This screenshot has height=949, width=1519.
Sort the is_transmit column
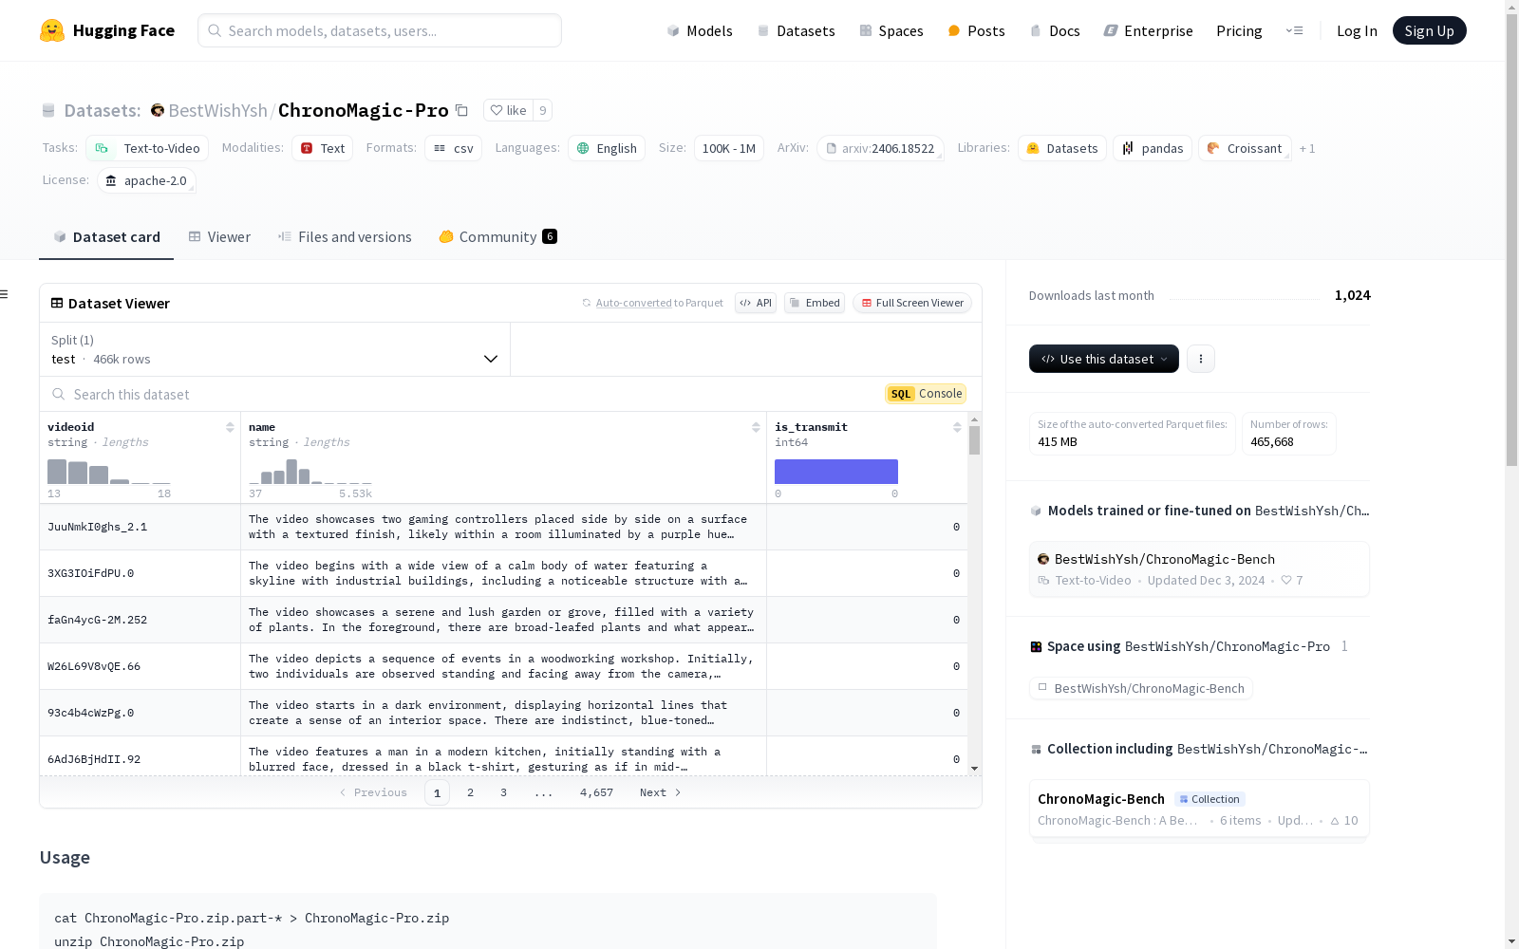957,427
